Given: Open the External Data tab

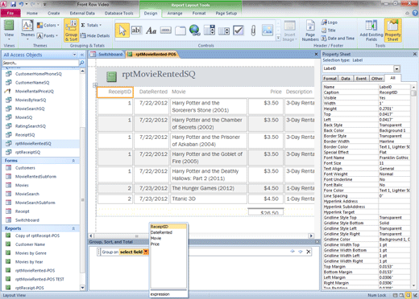Looking at the screenshot, I should (82, 13).
